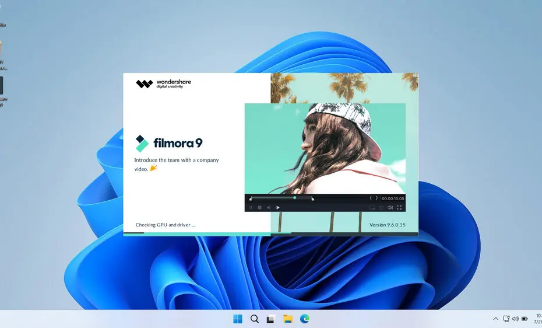Click the previous-frame button in the preview player
The height and width of the screenshot is (328, 542).
[x=269, y=208]
